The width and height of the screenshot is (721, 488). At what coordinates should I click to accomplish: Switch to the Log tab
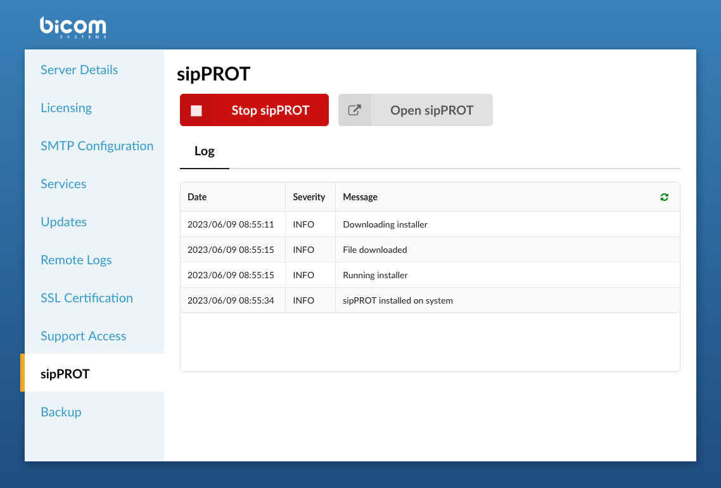click(x=205, y=151)
